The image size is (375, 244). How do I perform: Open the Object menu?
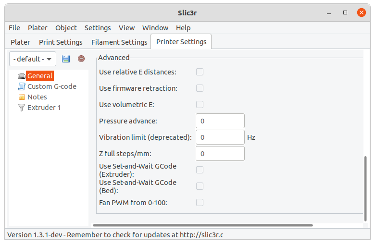pyautogui.click(x=66, y=28)
